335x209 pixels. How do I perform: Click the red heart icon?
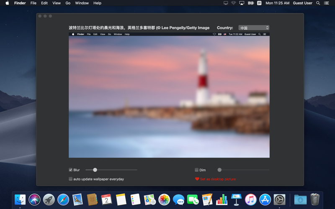(x=197, y=179)
